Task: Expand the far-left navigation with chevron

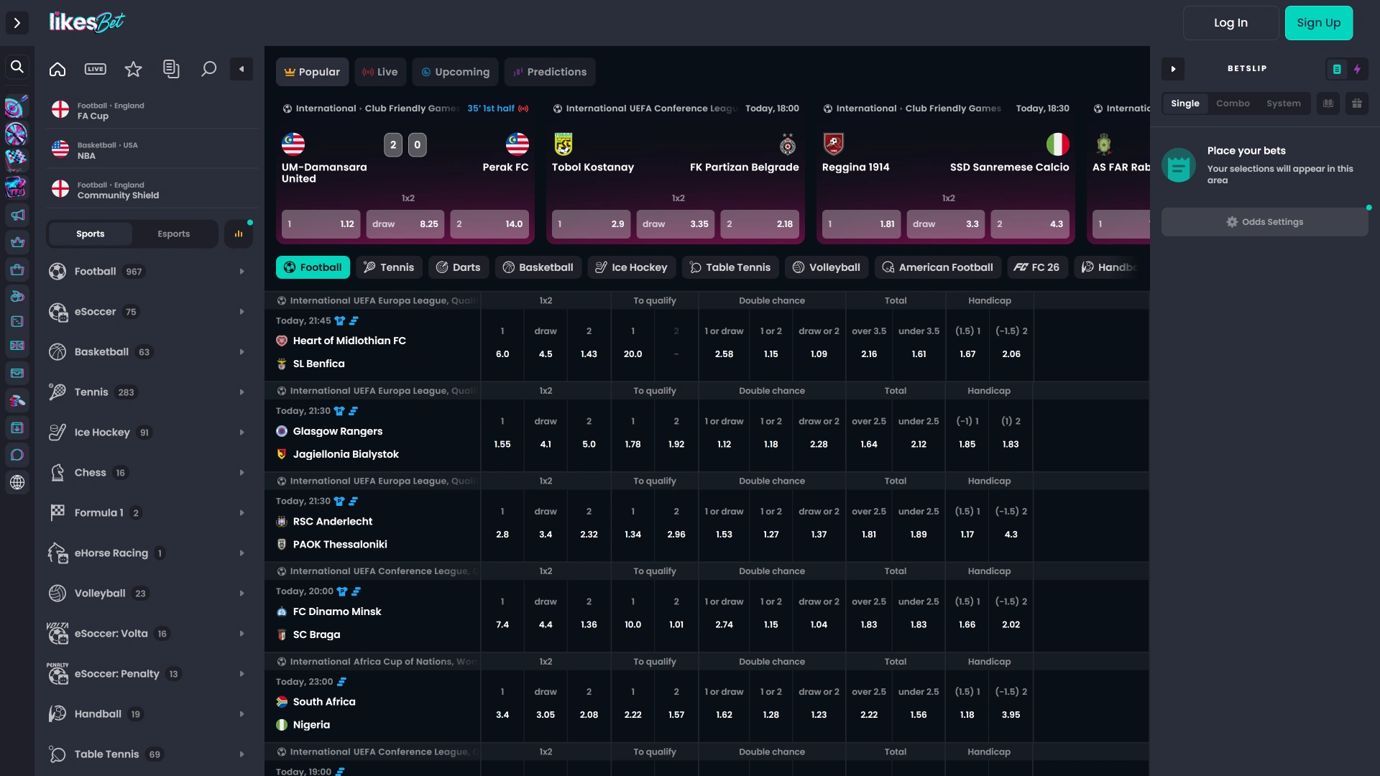Action: click(17, 23)
